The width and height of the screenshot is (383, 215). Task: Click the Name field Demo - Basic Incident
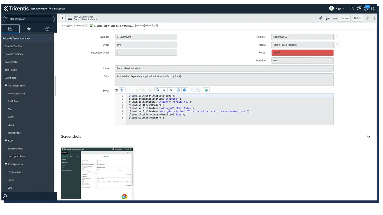224,68
